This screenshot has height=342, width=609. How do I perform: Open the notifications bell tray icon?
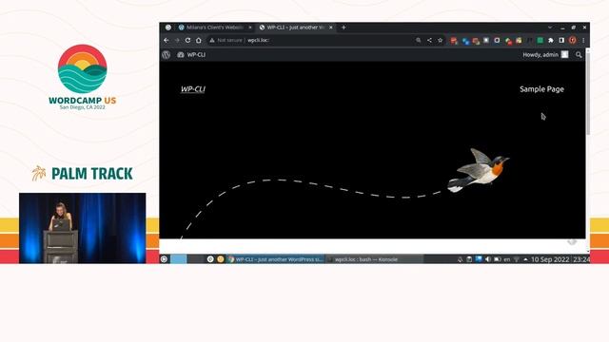pos(461,259)
